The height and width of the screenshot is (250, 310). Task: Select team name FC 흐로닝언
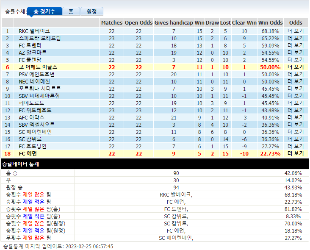point(33,146)
